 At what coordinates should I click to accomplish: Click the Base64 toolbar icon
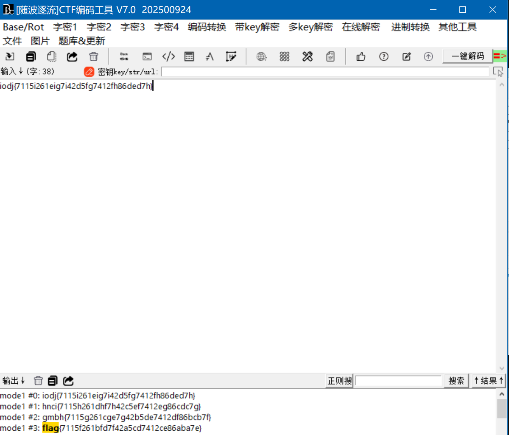[124, 56]
